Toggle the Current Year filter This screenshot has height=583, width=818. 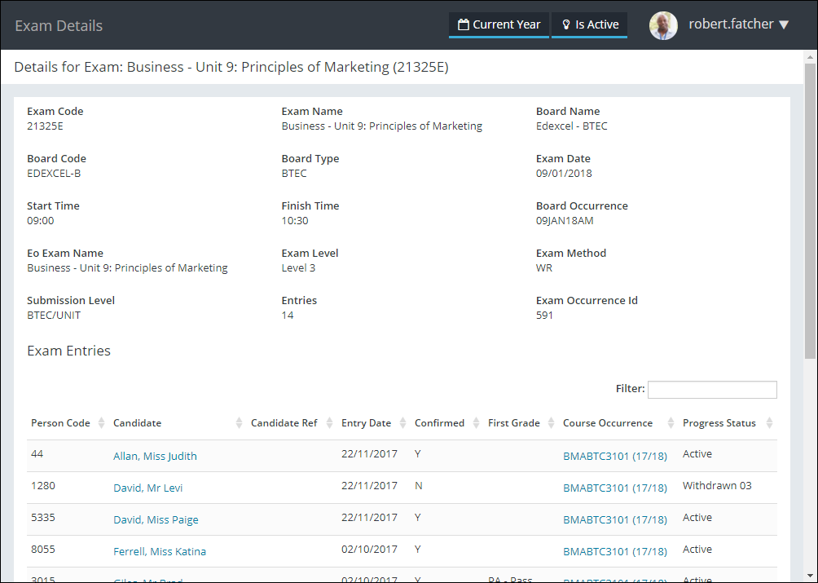click(x=499, y=24)
